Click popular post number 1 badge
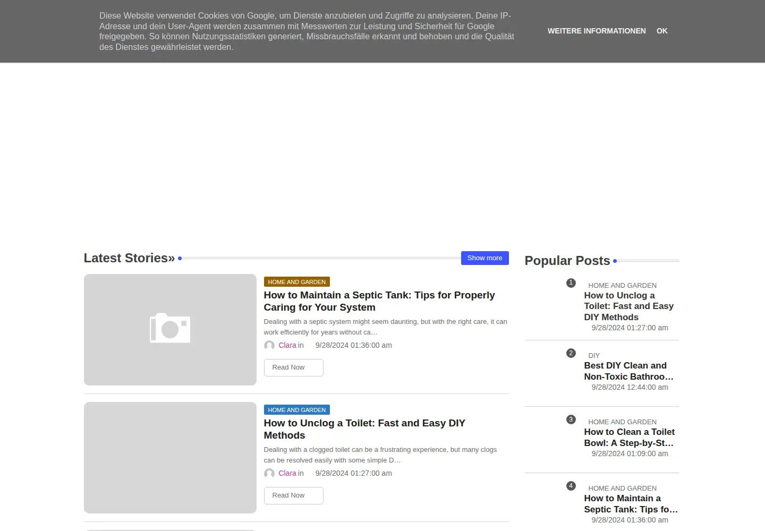Viewport: 765px width, 531px height. 571,283
